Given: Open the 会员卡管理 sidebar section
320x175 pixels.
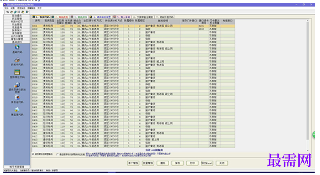Looking at the screenshot, I should pos(17,36).
